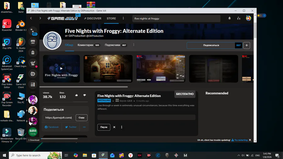The image size is (283, 159).
Task: Focus the search field with 'five nights at froggy'
Action: pyautogui.click(x=176, y=19)
